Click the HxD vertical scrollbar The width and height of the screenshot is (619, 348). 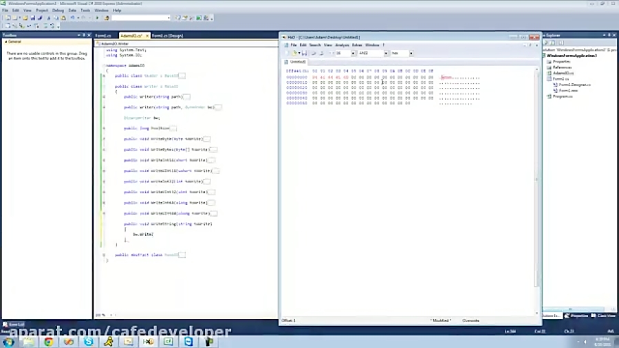(x=536, y=191)
